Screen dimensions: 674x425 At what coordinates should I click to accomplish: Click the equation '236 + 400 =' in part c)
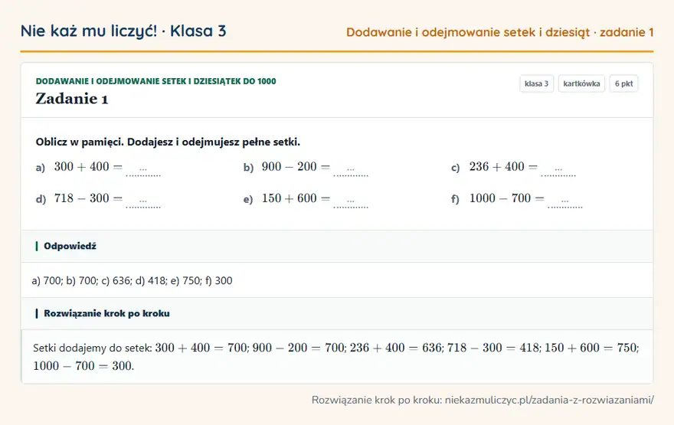tap(504, 167)
